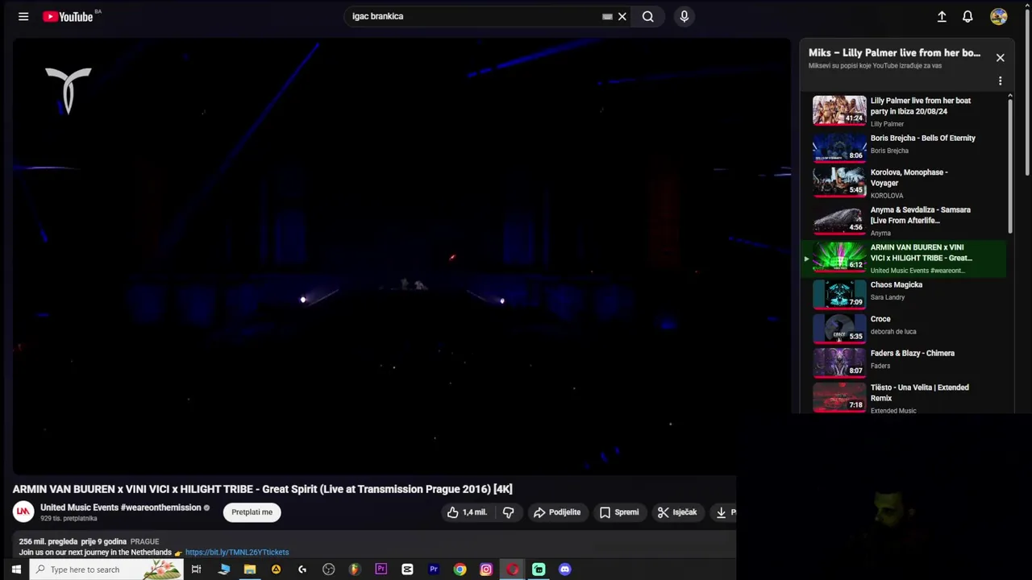Open United Music Events #weareonthemission channel name

point(121,507)
